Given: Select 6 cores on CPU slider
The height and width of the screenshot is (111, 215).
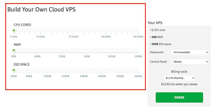Looking at the screenshot, I should [x=41, y=30].
